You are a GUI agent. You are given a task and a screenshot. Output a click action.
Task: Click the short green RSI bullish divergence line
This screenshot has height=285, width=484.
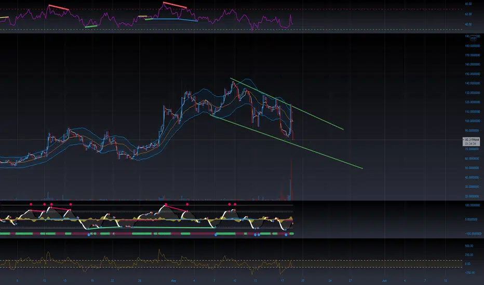tap(91, 26)
